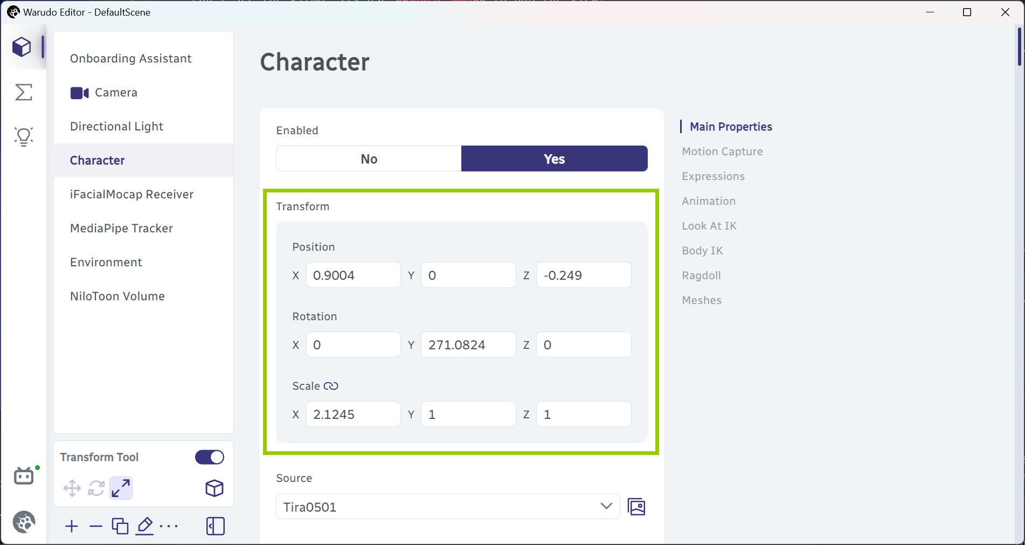Set Enabled to No
Viewport: 1025px width, 545px height.
(369, 159)
